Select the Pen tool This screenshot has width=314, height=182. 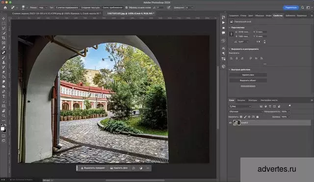click(3, 92)
